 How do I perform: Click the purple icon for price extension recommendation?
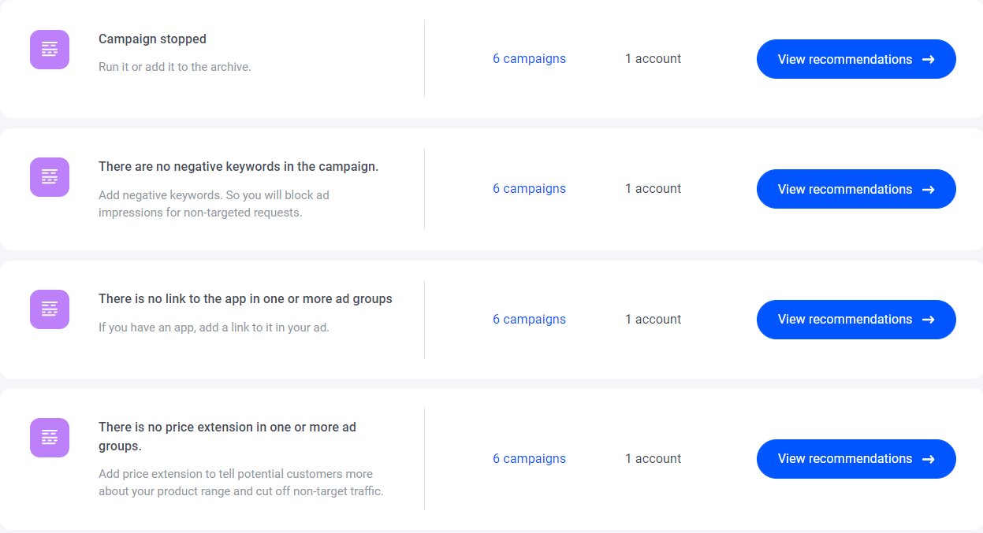pos(50,438)
